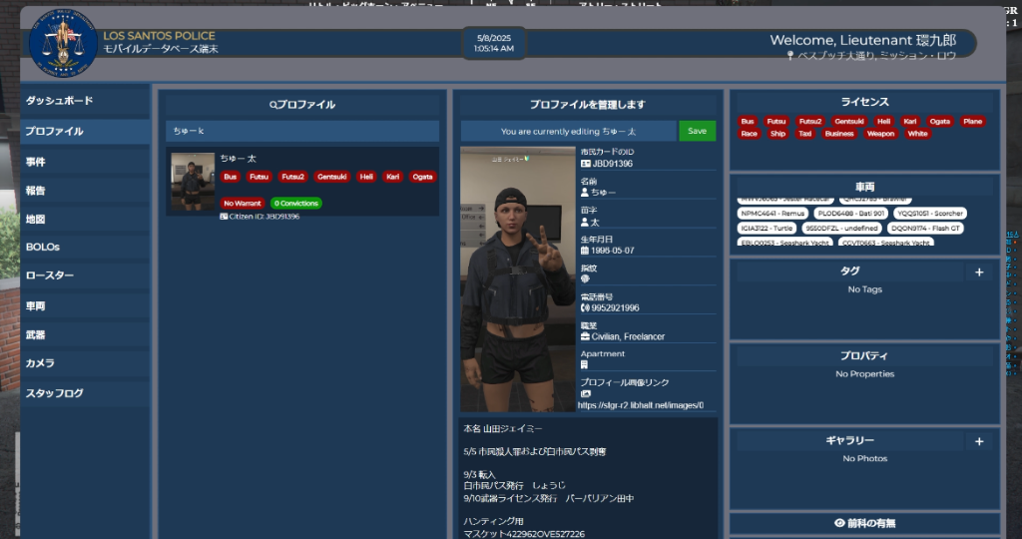
Task: Click vehicle tag YQQS1051 - Scorcher
Action: click(x=930, y=214)
